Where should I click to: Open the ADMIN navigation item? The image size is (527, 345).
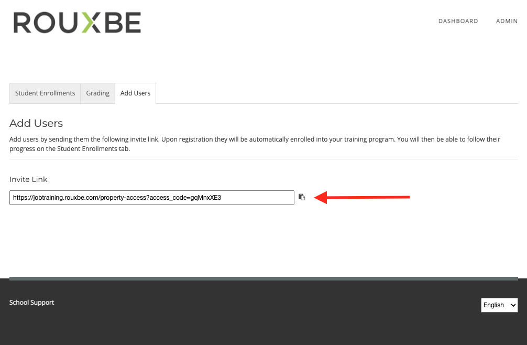(507, 21)
